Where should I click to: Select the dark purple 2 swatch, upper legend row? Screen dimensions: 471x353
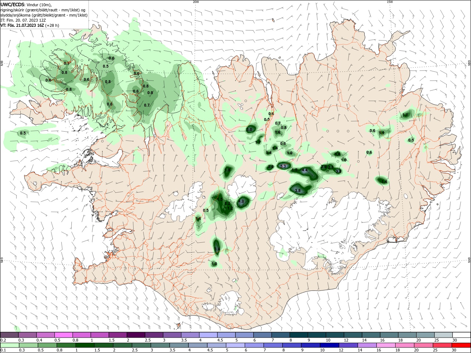click(x=136, y=335)
